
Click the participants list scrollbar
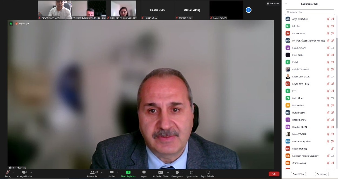336,81
